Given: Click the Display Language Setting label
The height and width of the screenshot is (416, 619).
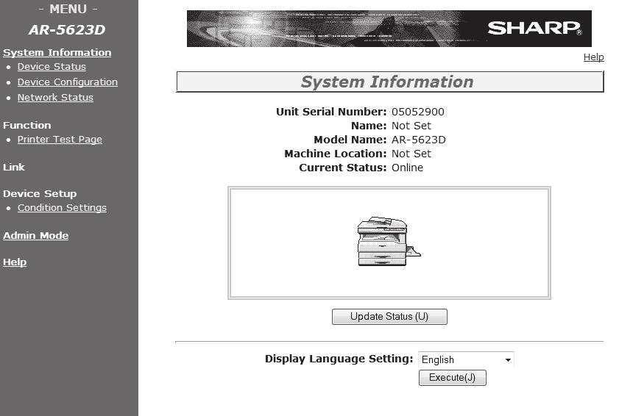Looking at the screenshot, I should (x=339, y=359).
